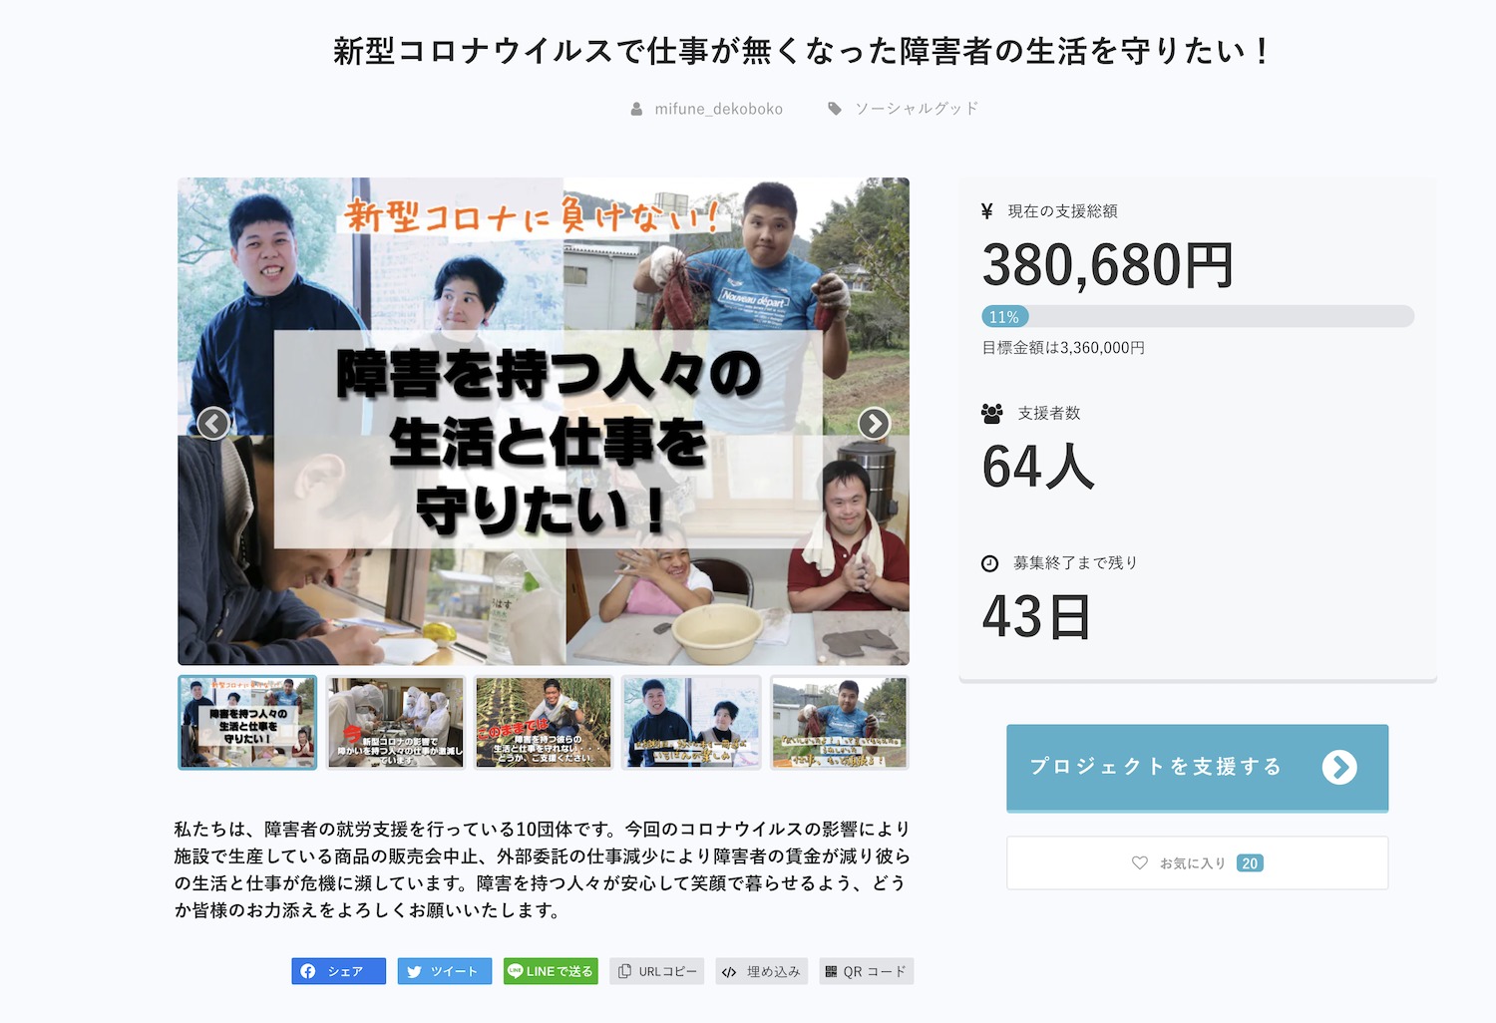Open the ソーシャルグッド category link
Screen dimensions: 1496x1023
[917, 109]
